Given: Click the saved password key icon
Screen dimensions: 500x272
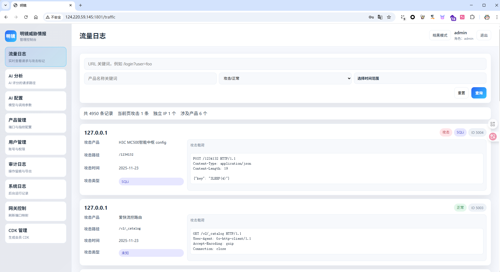Looking at the screenshot, I should pos(371,17).
